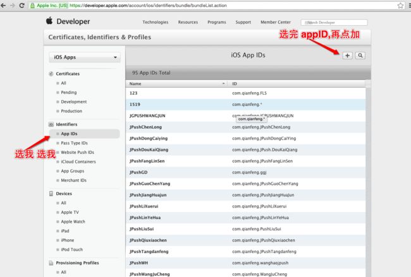Select the JPushTangdanfeng row
This screenshot has height=277, width=411.
pyautogui.click(x=245, y=252)
